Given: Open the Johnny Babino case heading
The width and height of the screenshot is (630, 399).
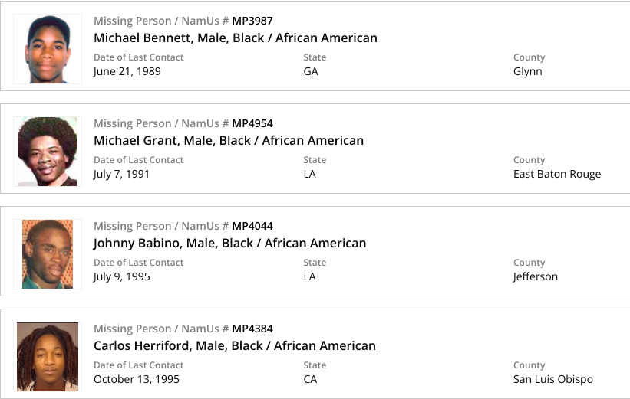Looking at the screenshot, I should coord(229,243).
